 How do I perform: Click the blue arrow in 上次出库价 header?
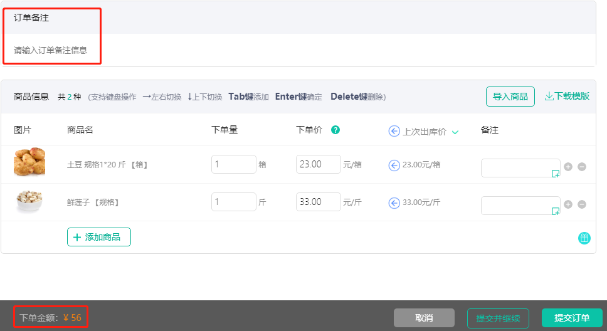click(394, 131)
